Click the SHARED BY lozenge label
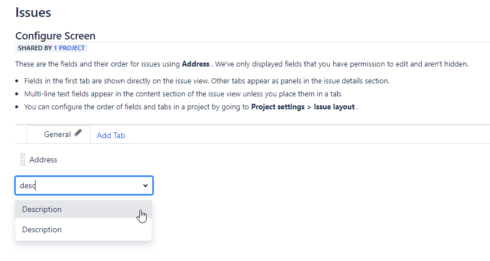Screen dimensions: 490x261 (x=35, y=48)
